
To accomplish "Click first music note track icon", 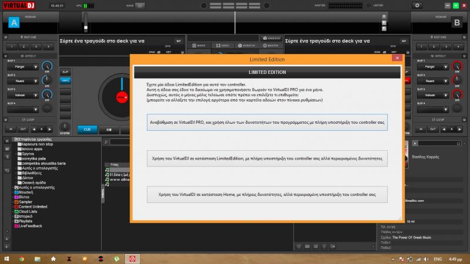I will pos(107,170).
